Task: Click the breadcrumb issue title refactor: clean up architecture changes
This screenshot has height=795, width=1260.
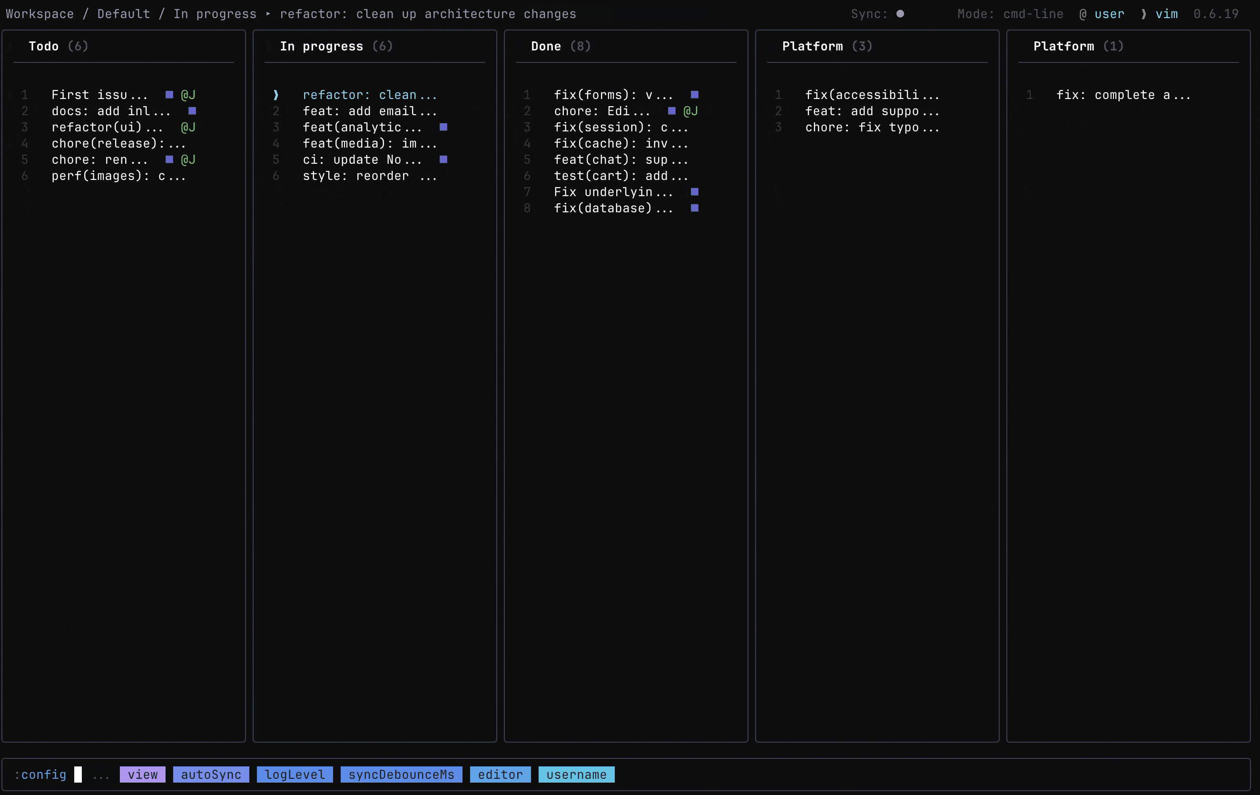Action: click(427, 14)
